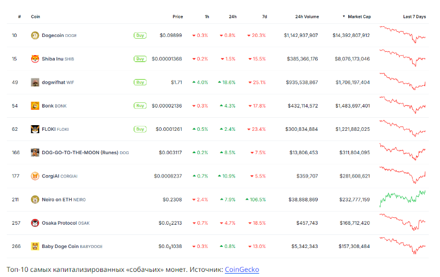Click the FLOKI coin logo icon
This screenshot has width=440, height=277.
pyautogui.click(x=35, y=129)
